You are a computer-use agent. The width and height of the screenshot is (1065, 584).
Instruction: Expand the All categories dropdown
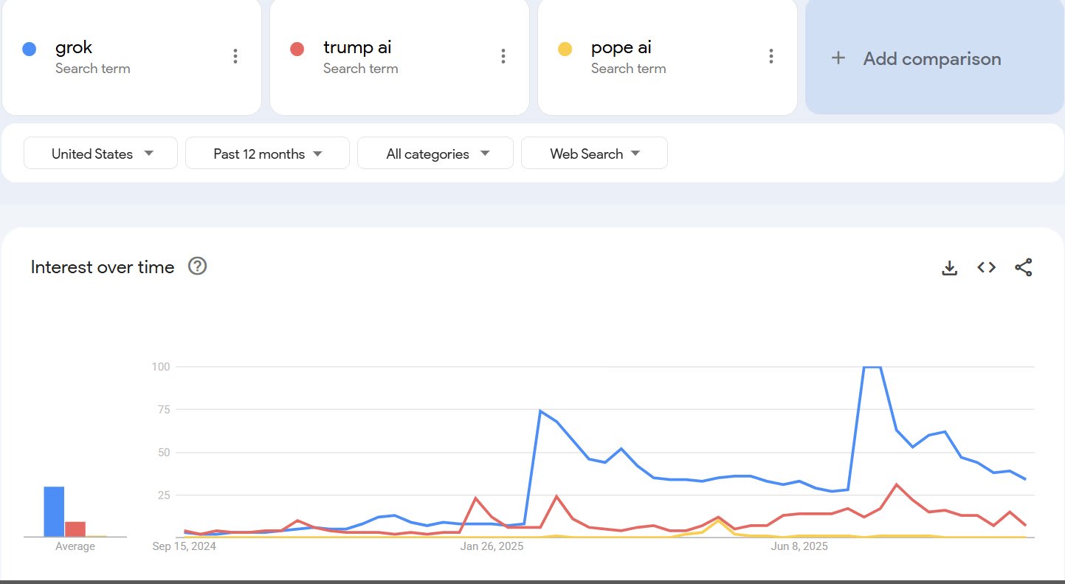click(x=435, y=154)
